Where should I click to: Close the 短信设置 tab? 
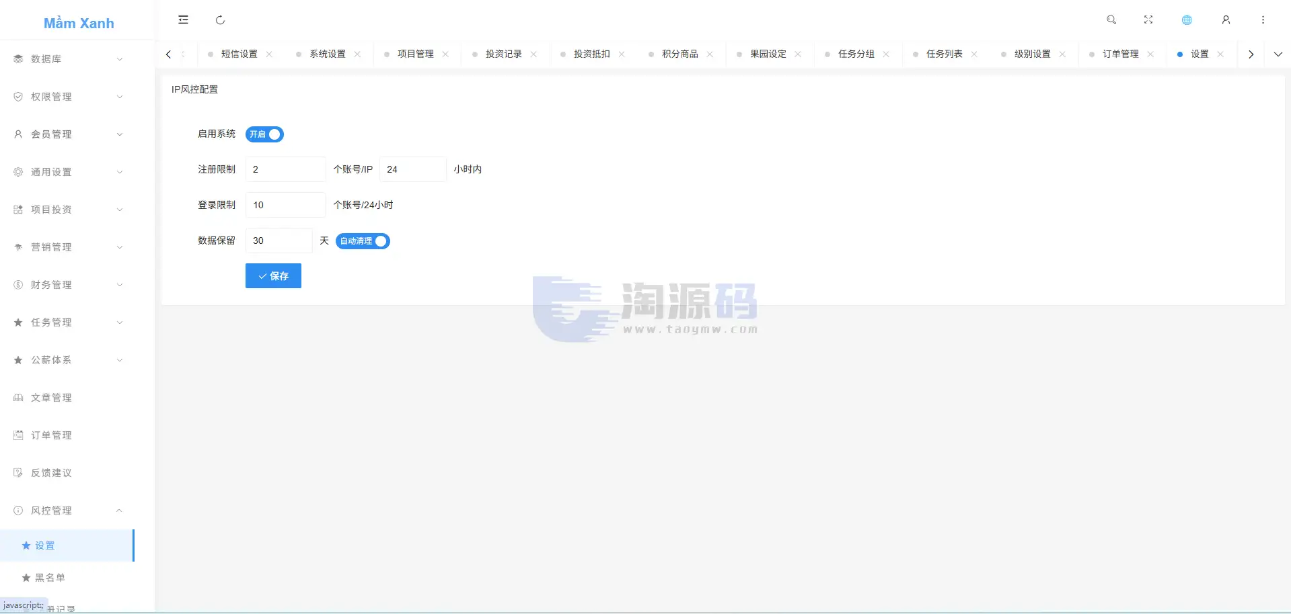(x=269, y=54)
